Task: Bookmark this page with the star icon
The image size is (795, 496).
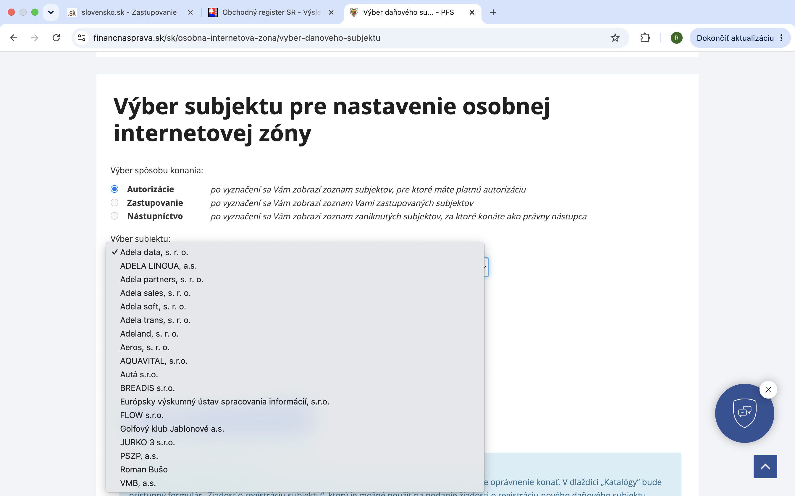Action: tap(615, 38)
